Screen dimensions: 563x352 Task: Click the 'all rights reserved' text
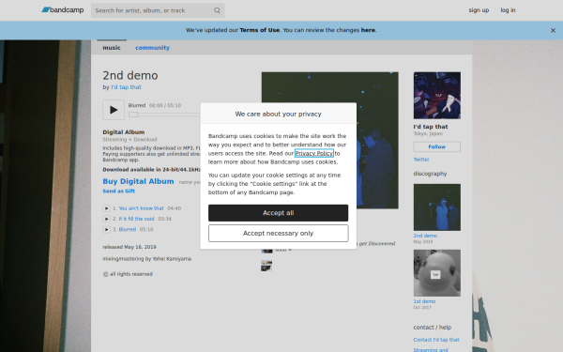(x=128, y=274)
